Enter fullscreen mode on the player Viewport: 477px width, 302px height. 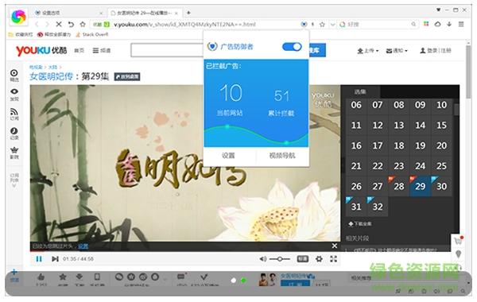coord(334,259)
